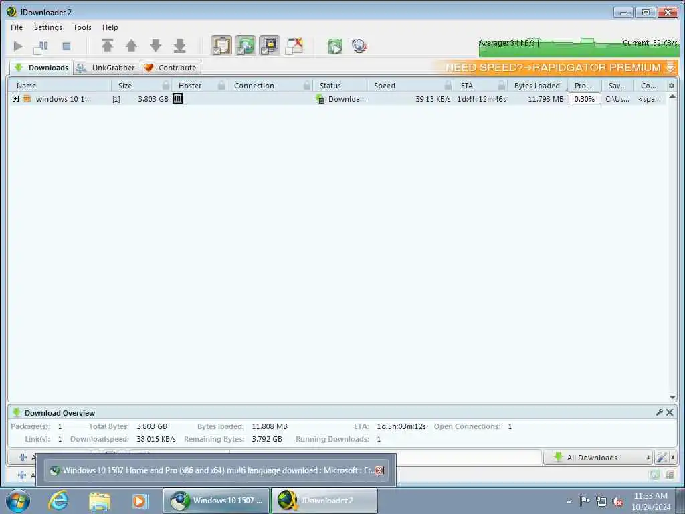The image size is (685, 514).
Task: Open the All Downloads view dropdown
Action: [597, 458]
